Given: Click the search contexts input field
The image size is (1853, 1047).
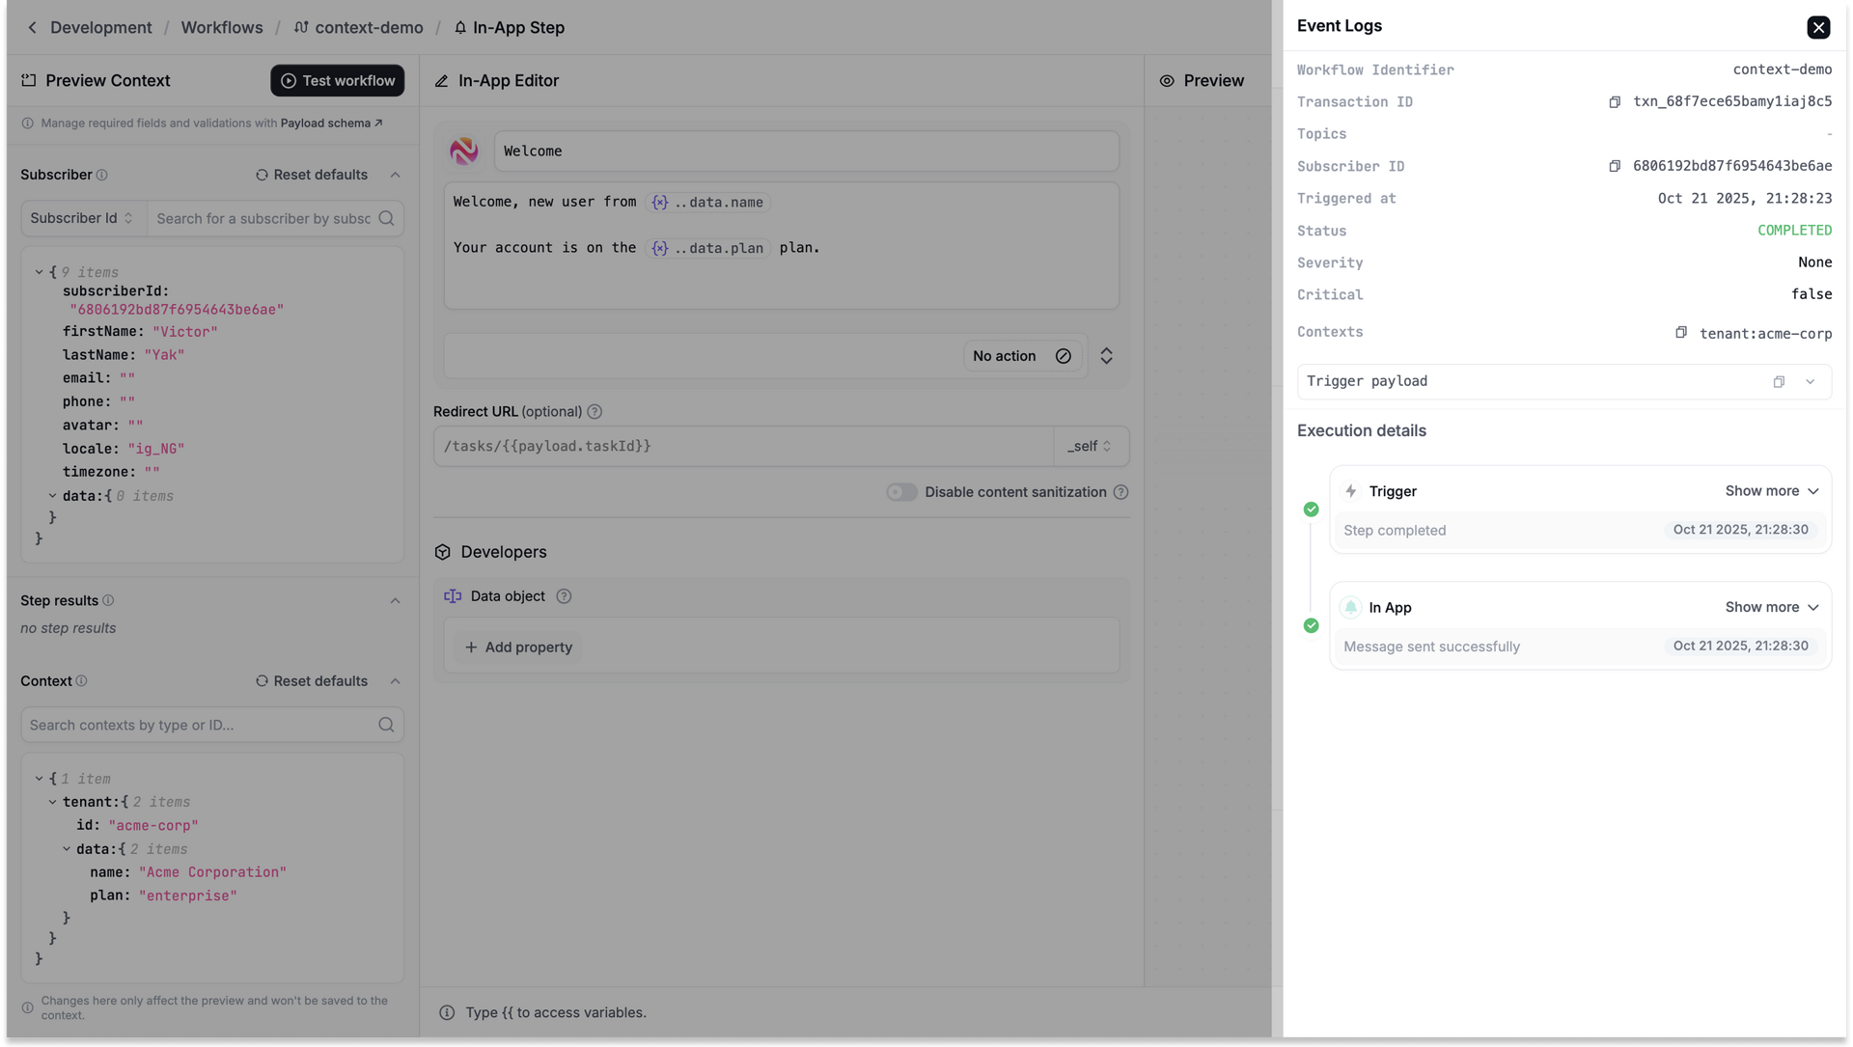Looking at the screenshot, I should click(x=193, y=725).
